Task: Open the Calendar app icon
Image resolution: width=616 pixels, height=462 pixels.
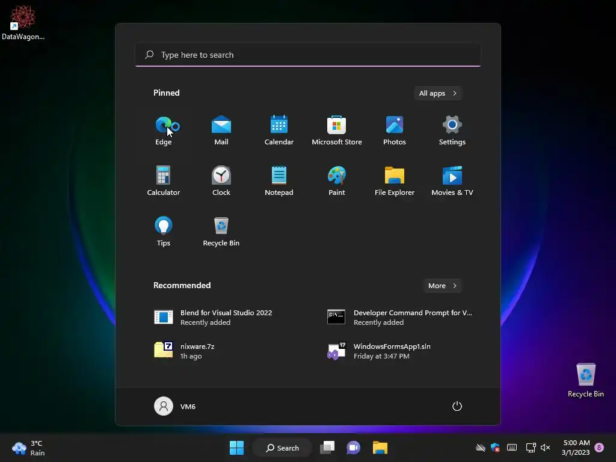Action: pos(279,131)
